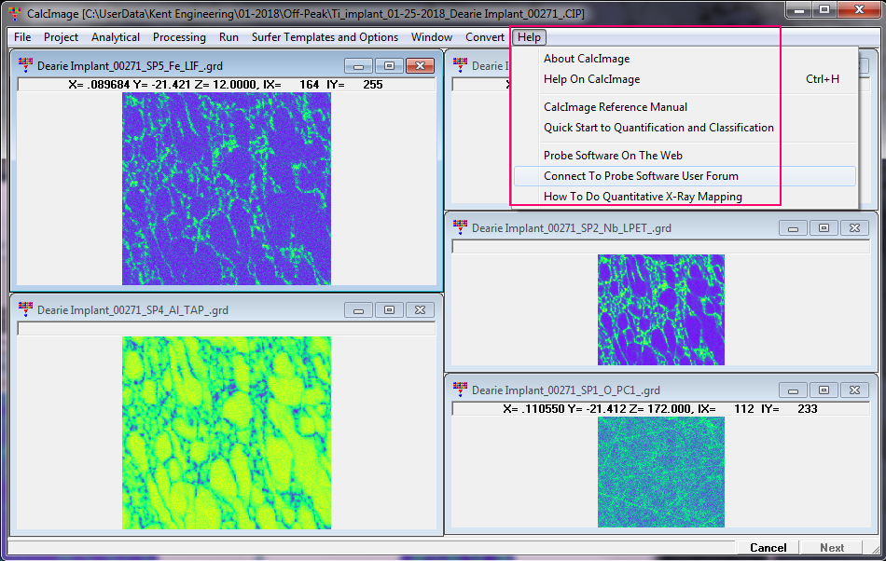The width and height of the screenshot is (886, 561).
Task: Click the O_PC1 grid window icon
Action: click(x=459, y=390)
